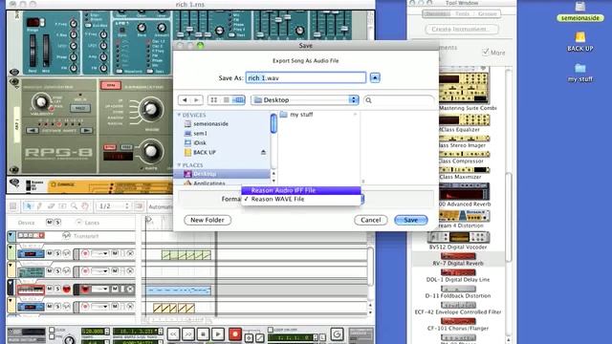Go back with the Save dialog's left arrow
The width and height of the screenshot is (612, 344).
coord(185,100)
